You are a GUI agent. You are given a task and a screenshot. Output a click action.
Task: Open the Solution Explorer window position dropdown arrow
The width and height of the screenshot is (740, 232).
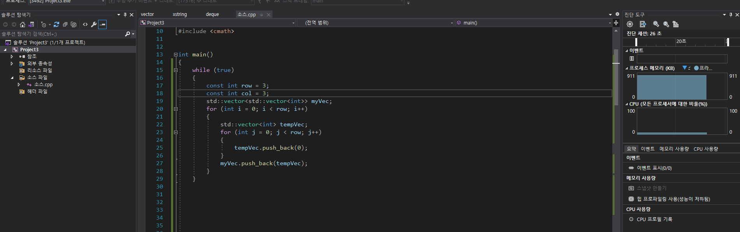(x=119, y=15)
